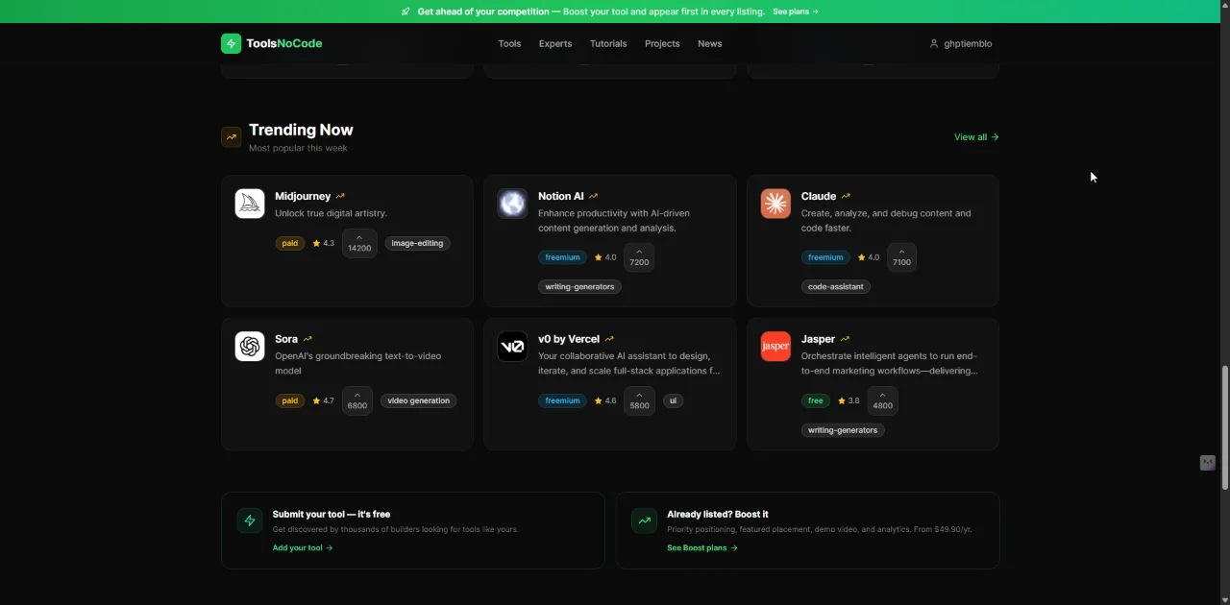Click the Trending Now section arrow icon
This screenshot has height=605, width=1230.
231,136
